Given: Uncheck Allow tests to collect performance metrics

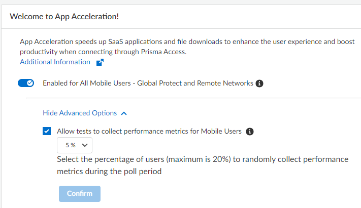Looking at the screenshot, I should [x=47, y=132].
